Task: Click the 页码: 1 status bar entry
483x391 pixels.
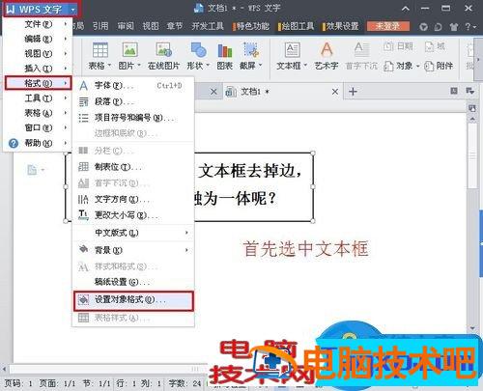Action: pos(18,383)
